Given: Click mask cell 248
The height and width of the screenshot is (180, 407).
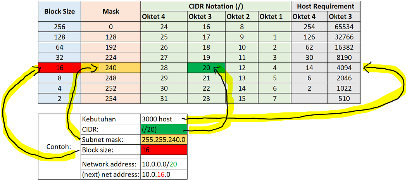Looking at the screenshot, I should pos(111,78).
